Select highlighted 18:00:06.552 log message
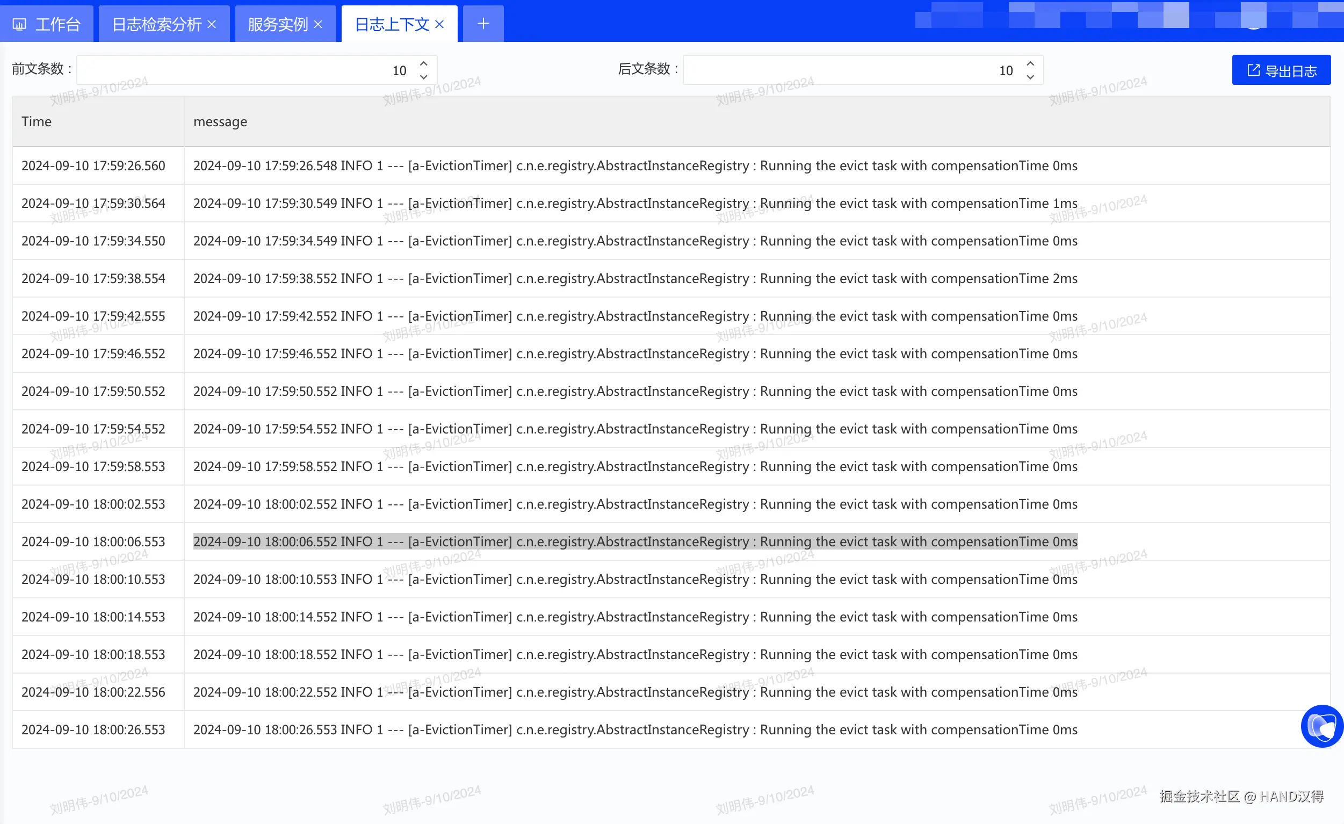This screenshot has height=824, width=1344. (x=635, y=541)
